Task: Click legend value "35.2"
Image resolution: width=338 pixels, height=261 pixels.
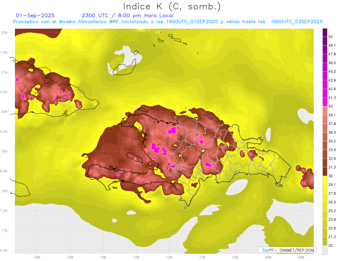Action: pyautogui.click(x=332, y=141)
